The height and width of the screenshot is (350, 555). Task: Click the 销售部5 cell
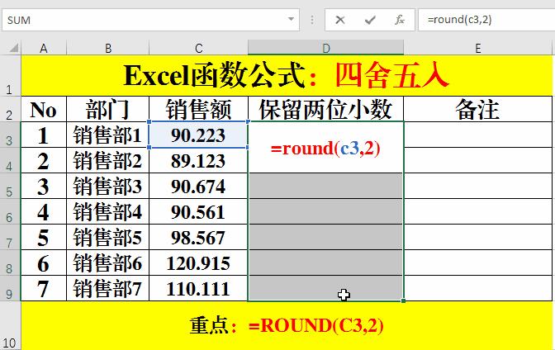click(108, 237)
